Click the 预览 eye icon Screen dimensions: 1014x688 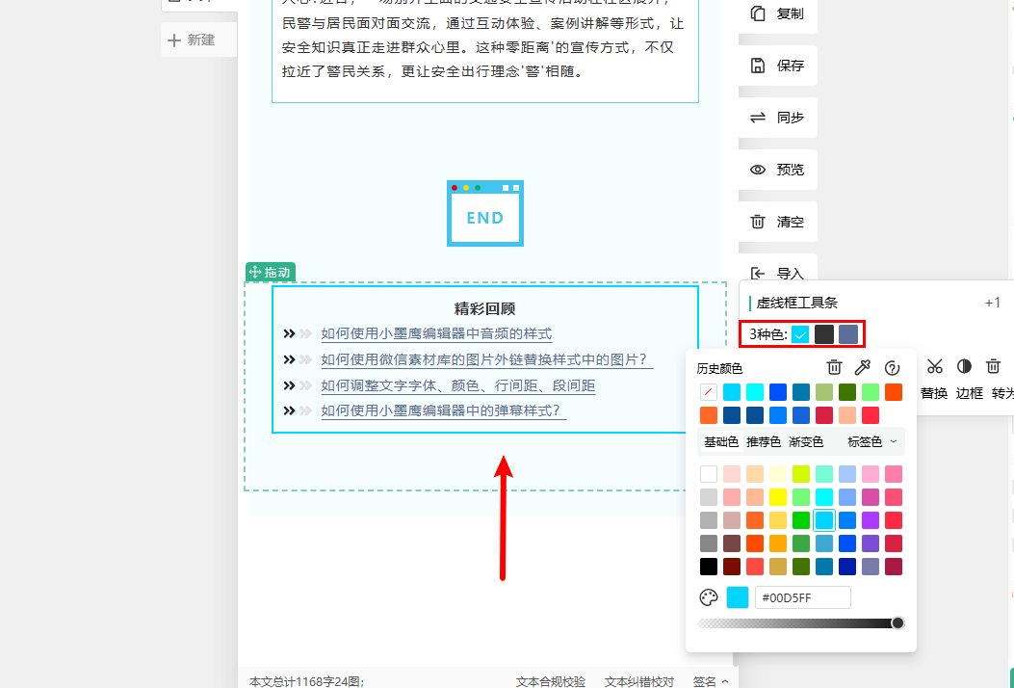coord(758,170)
